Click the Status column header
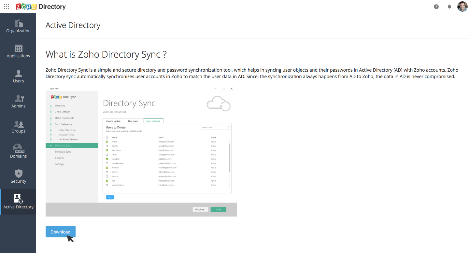This screenshot has height=253, width=469. coord(213,137)
